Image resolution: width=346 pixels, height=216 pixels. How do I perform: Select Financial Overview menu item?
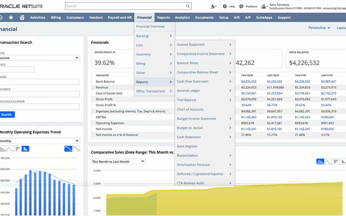tap(150, 27)
